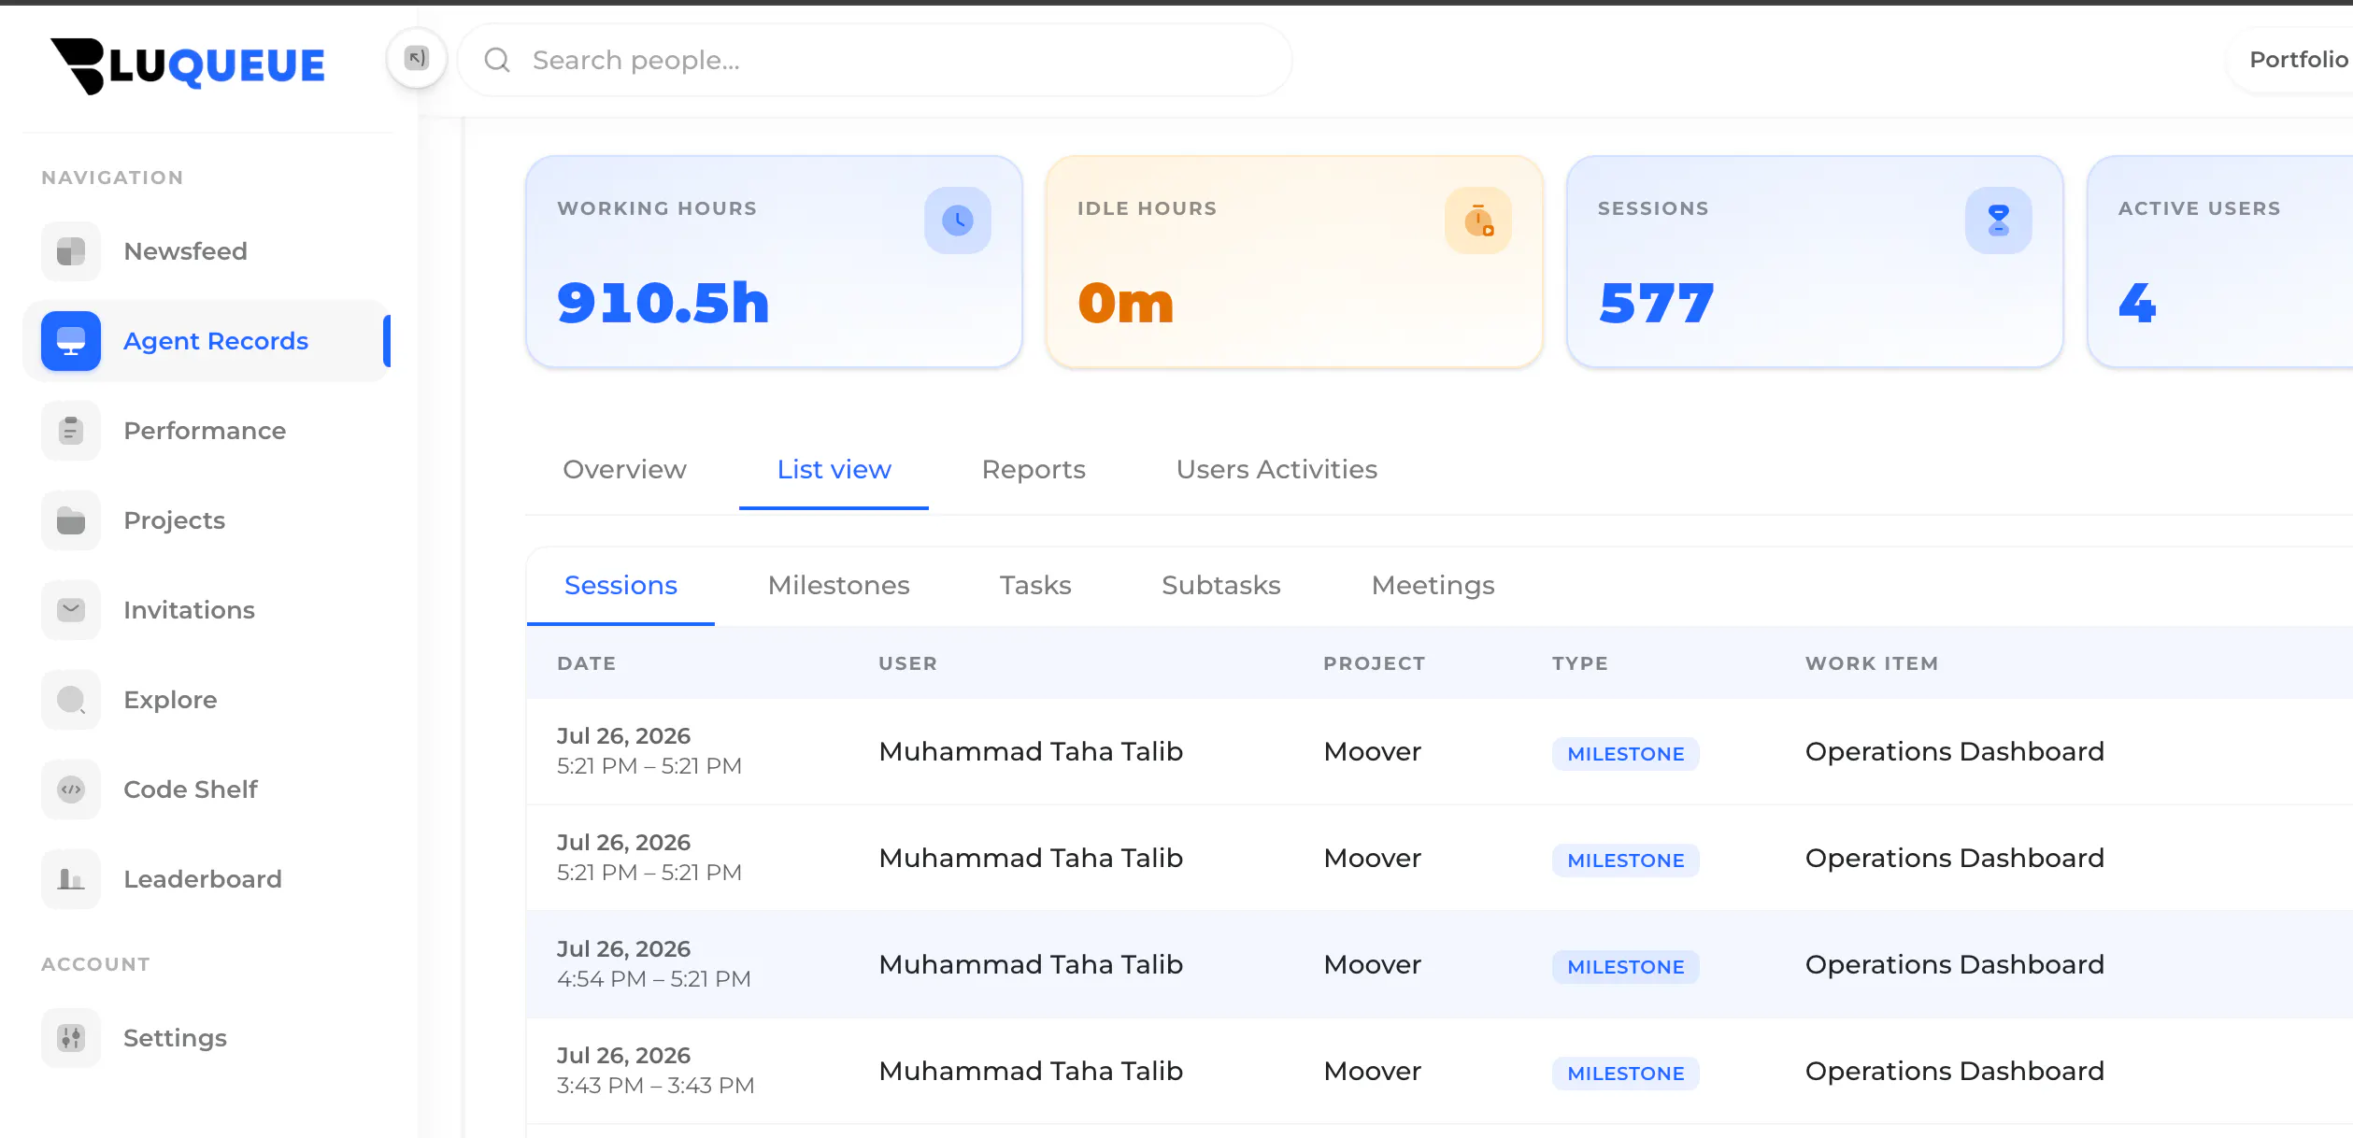
Task: Open the Tasks sub-tab
Action: click(x=1035, y=585)
